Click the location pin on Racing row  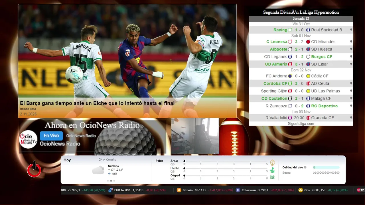point(351,30)
